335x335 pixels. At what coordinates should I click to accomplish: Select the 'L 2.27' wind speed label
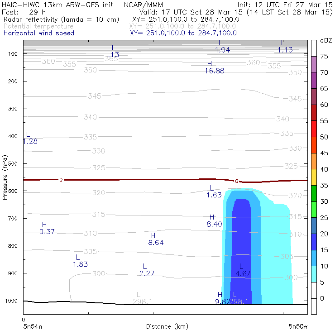(x=147, y=270)
